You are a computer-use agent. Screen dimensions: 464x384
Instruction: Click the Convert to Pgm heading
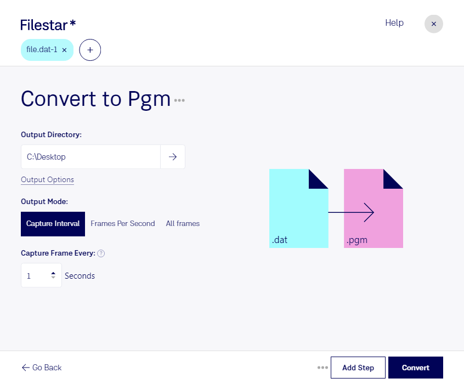click(x=95, y=99)
